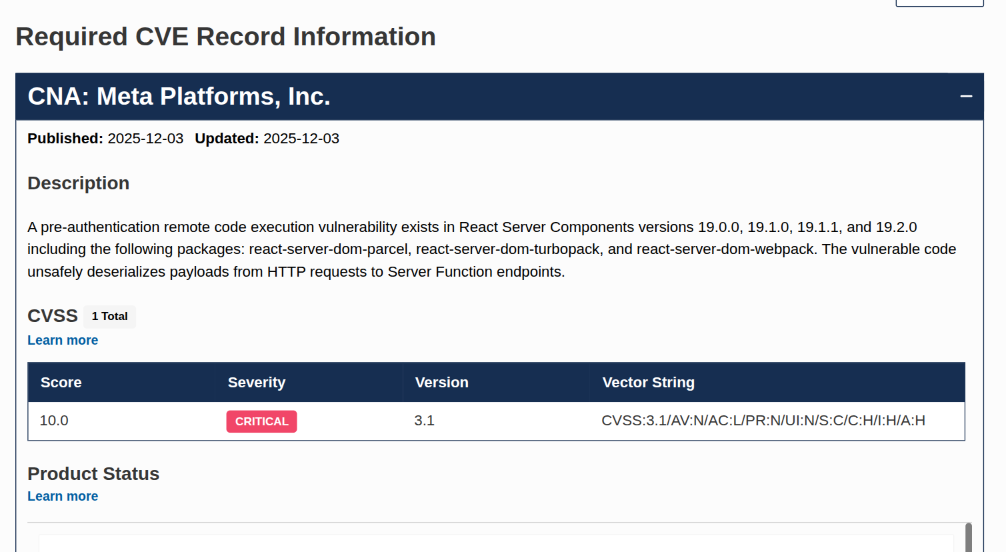Click the Version column header
This screenshot has width=1006, height=552.
click(x=441, y=383)
